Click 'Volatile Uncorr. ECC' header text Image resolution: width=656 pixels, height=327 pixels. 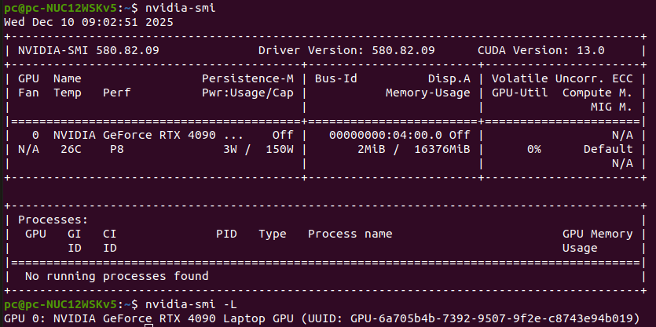pos(563,78)
